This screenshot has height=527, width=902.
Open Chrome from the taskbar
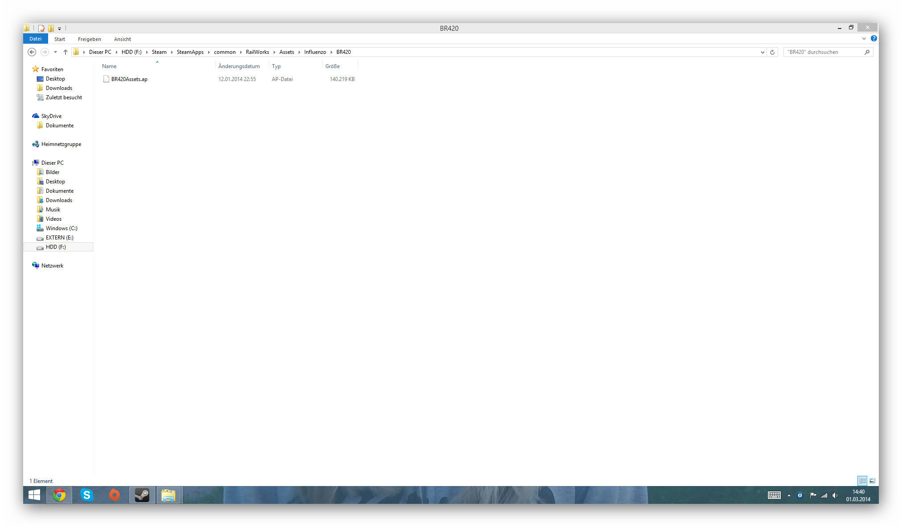point(59,495)
